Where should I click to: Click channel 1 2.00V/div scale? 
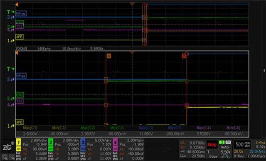click(38, 141)
